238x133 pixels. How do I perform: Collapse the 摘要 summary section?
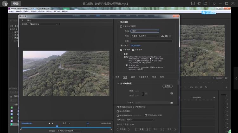tap(122, 54)
